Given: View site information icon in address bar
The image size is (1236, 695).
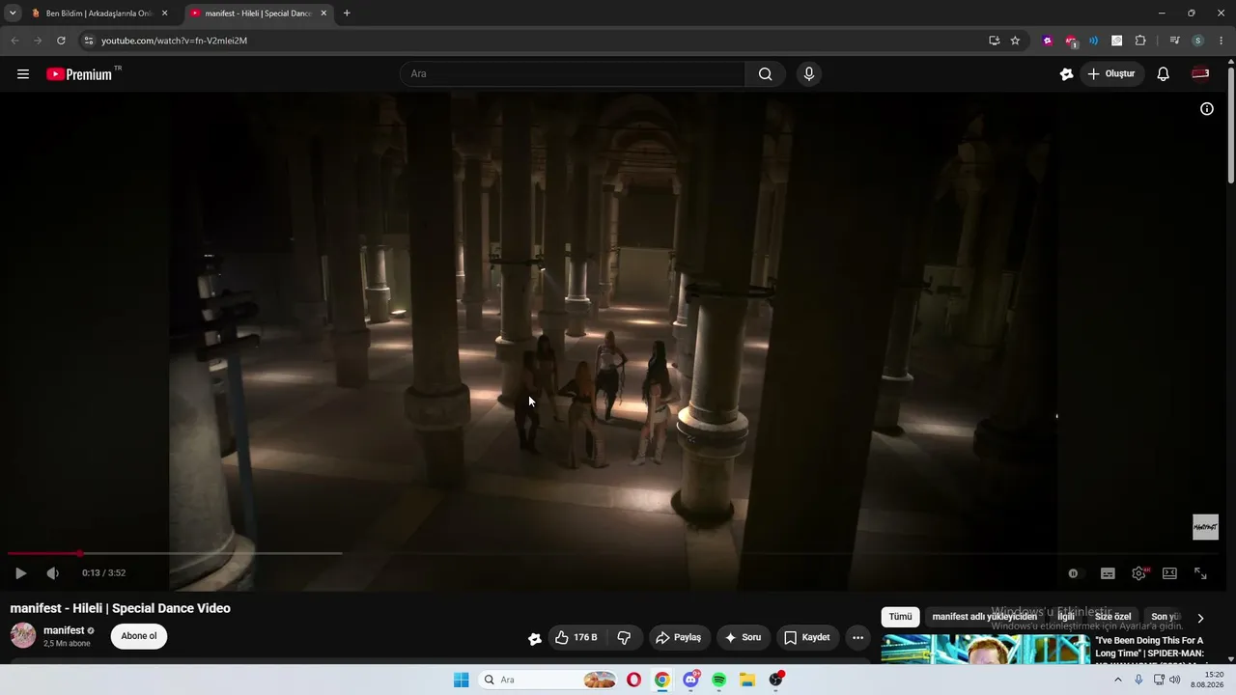Looking at the screenshot, I should click(88, 41).
